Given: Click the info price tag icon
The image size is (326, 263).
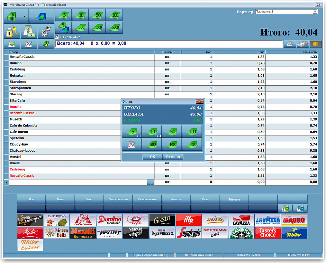Looking at the screenshot, I should click(x=29, y=32).
